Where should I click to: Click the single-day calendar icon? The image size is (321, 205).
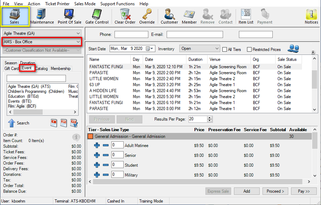(x=54, y=123)
